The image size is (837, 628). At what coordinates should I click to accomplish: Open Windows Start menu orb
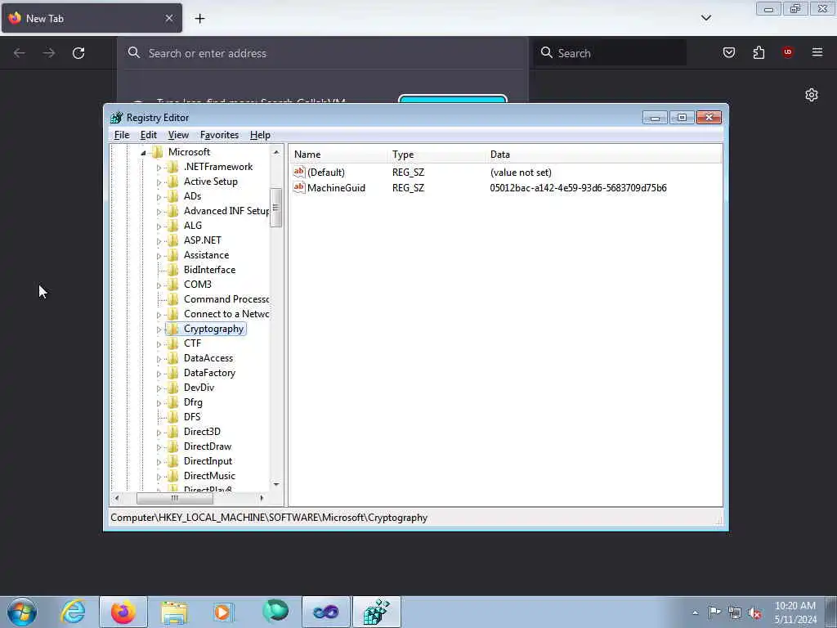22,612
